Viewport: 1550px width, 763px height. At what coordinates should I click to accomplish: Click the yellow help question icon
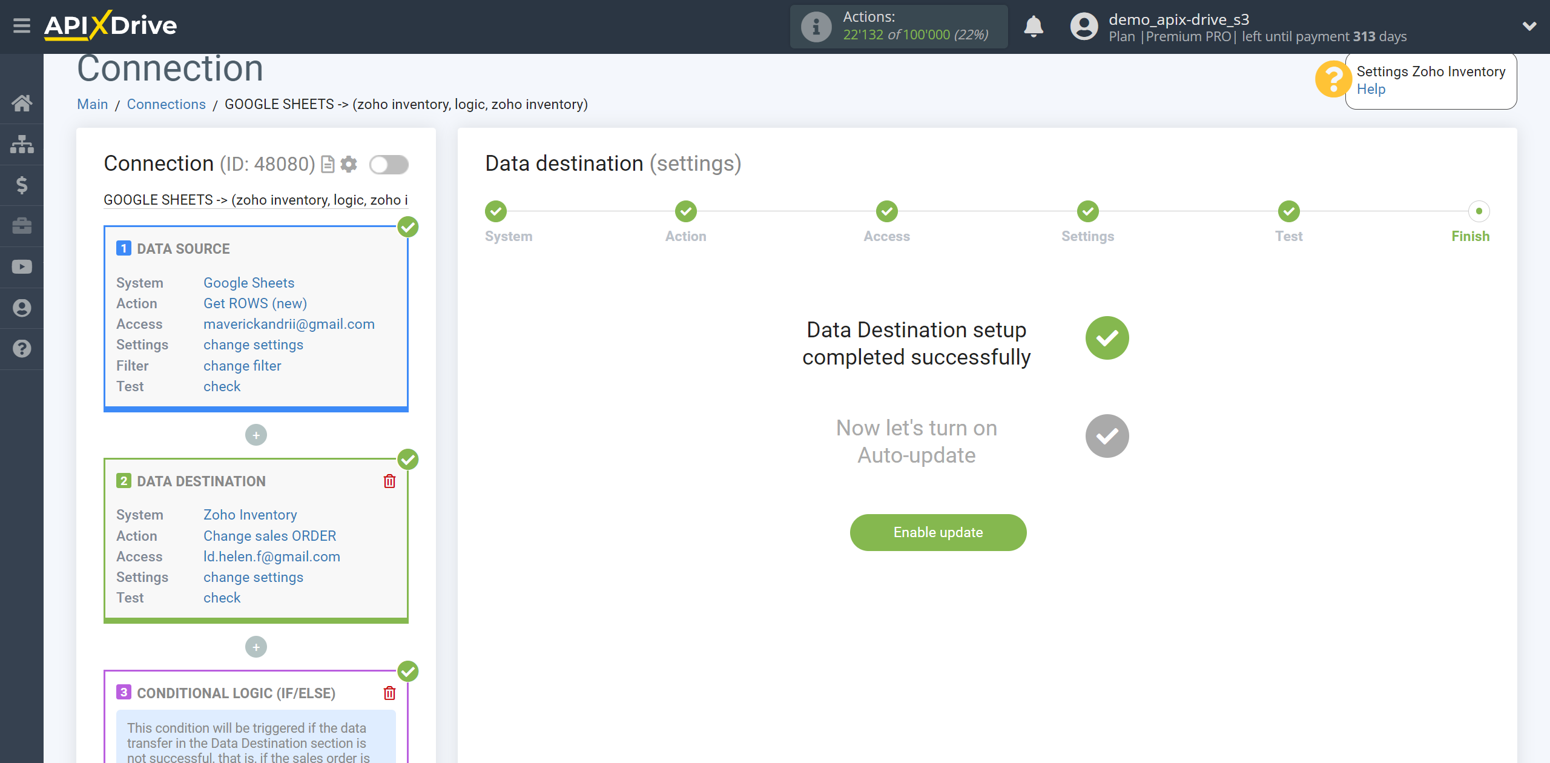(x=1333, y=79)
